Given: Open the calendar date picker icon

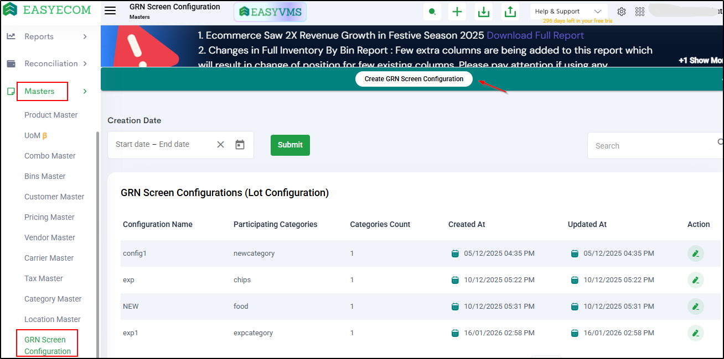Looking at the screenshot, I should click(x=240, y=145).
